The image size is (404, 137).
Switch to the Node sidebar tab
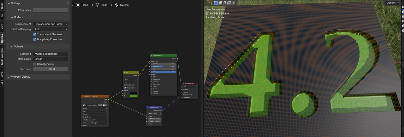click(x=2, y=5)
